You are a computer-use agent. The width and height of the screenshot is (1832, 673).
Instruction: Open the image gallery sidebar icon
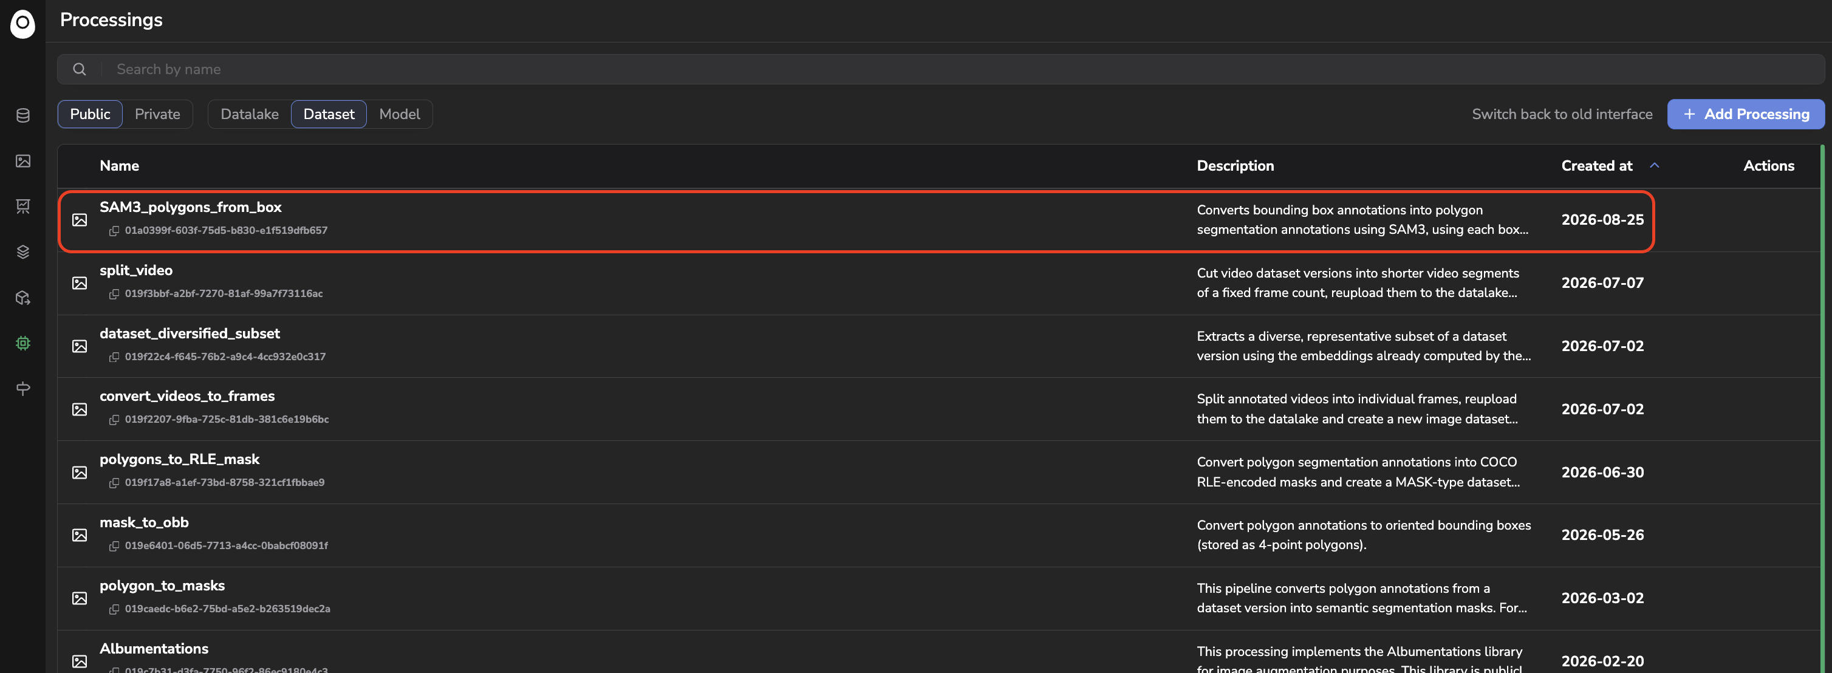(22, 161)
